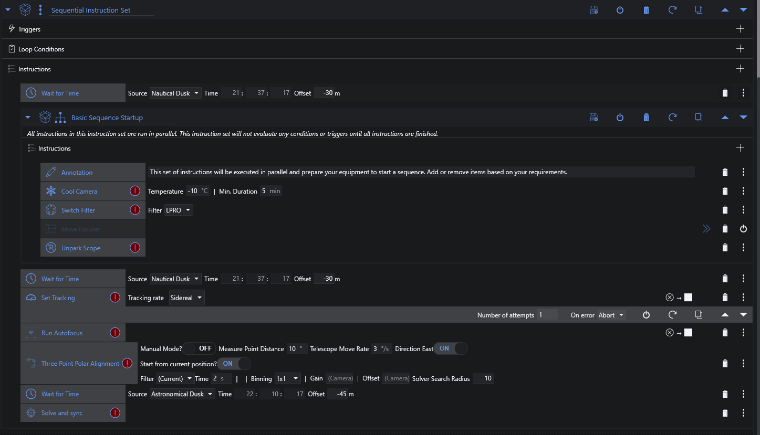Enable the disabled Move Focuser instruction
Viewport: 760px width, 435px height.
tap(743, 229)
